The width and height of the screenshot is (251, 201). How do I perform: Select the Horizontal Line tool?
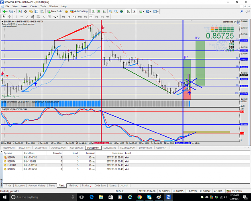click(22, 16)
